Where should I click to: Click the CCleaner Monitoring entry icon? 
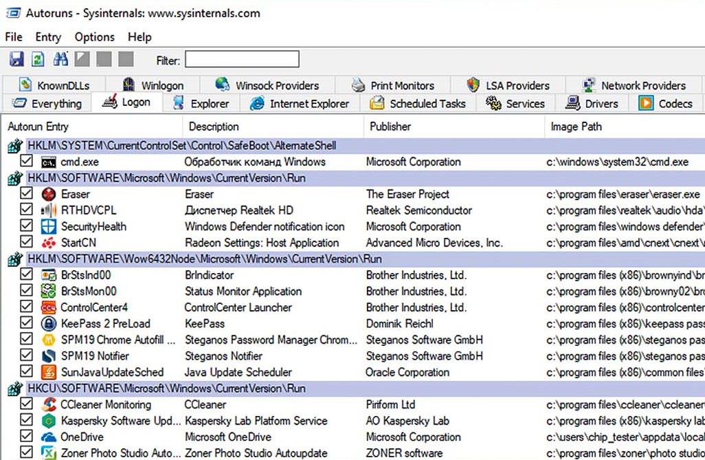[48, 405]
